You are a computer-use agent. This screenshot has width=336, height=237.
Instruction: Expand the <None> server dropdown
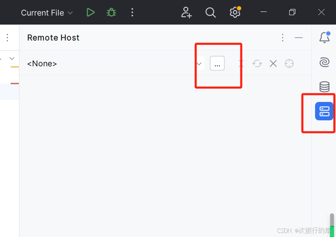pyautogui.click(x=199, y=63)
